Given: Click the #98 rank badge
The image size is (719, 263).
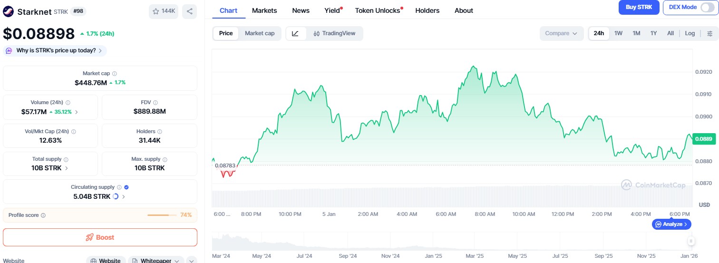Looking at the screenshot, I should point(79,11).
